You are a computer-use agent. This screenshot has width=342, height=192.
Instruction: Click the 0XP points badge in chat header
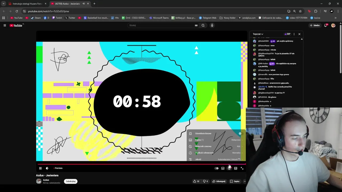pyautogui.click(x=287, y=34)
